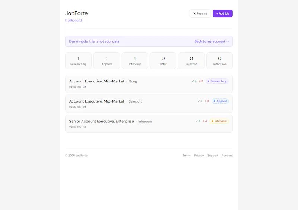The width and height of the screenshot is (298, 210).
Task: Click red X count on Intercom row
Action: coord(205,121)
